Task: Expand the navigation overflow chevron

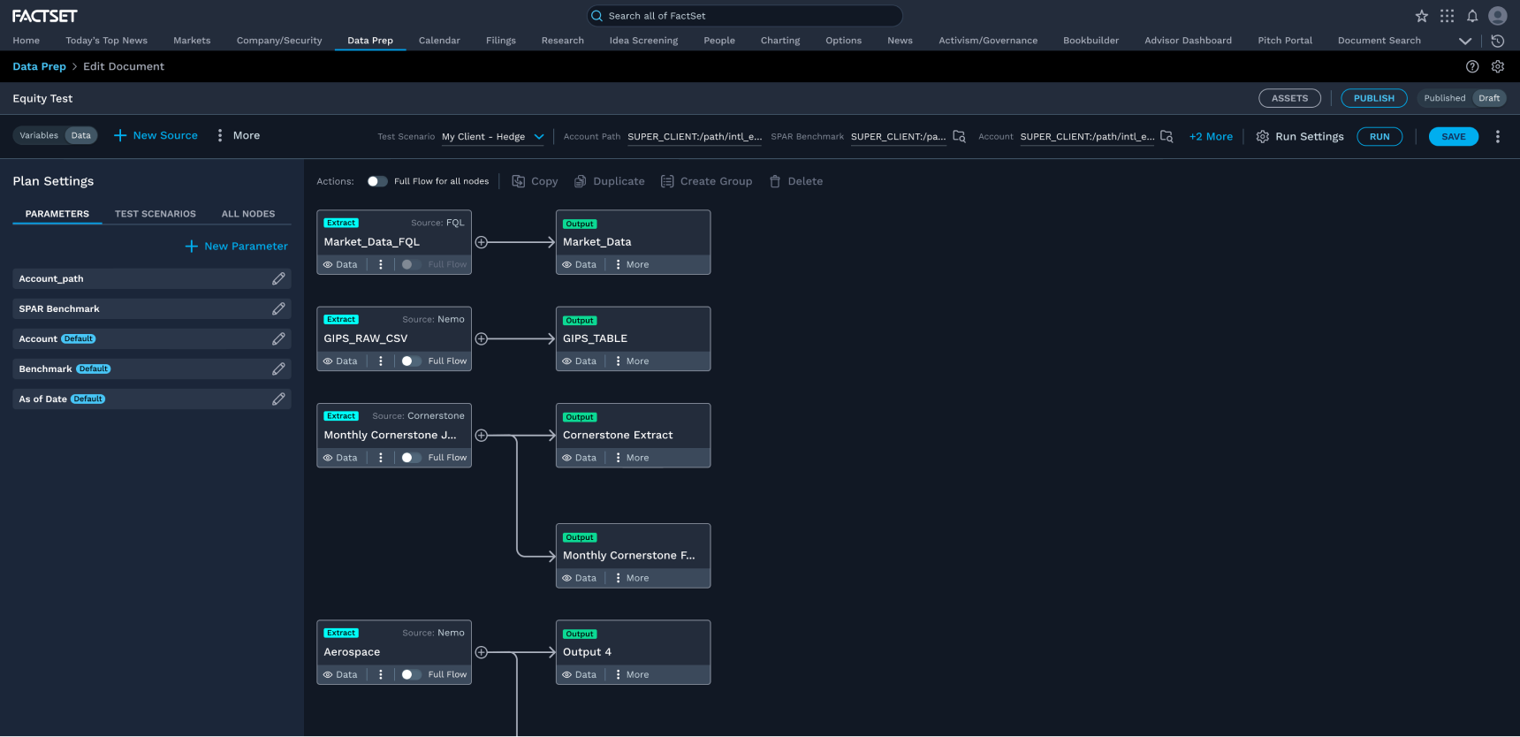Action: pos(1465,41)
